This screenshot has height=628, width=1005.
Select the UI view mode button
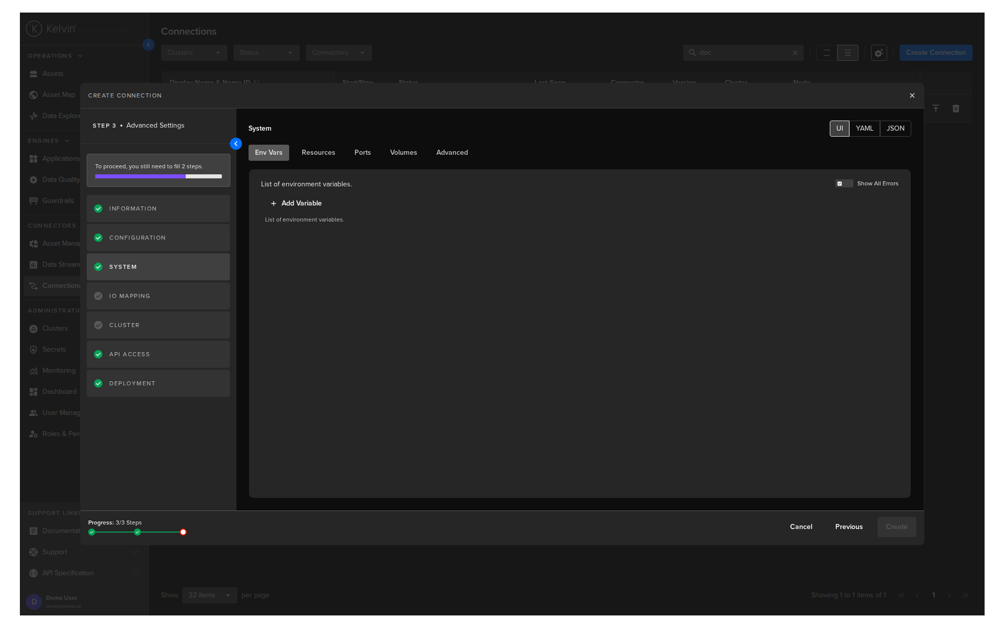(839, 128)
